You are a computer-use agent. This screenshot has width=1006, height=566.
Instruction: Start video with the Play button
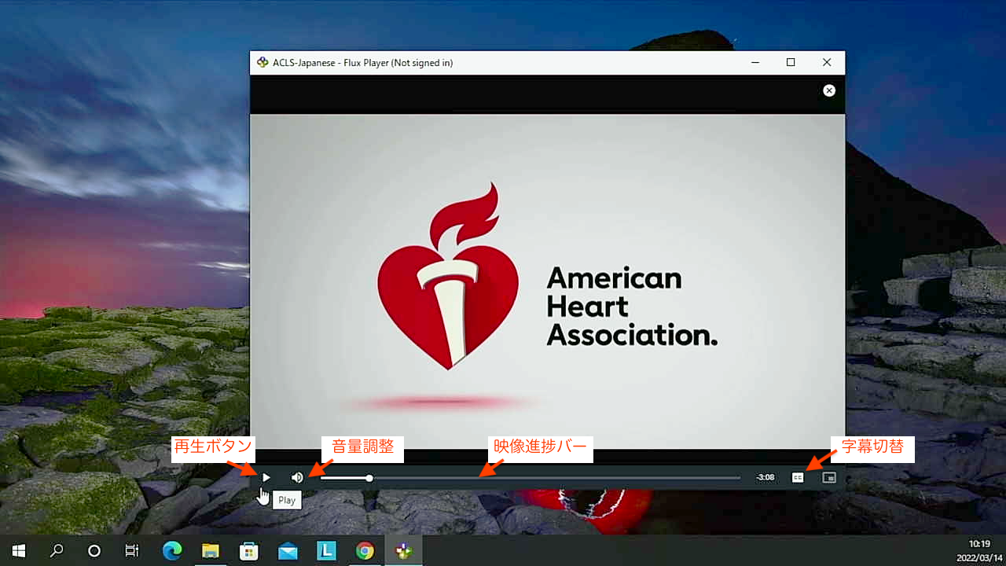(x=266, y=477)
